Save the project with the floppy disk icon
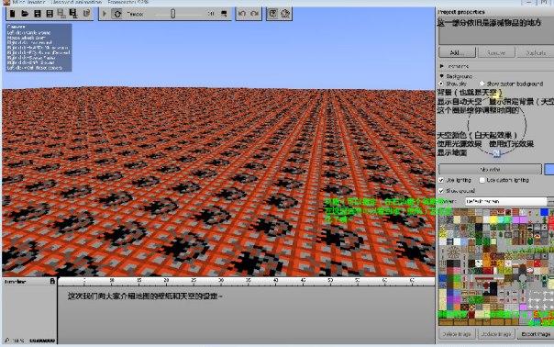The width and height of the screenshot is (554, 347). (x=37, y=14)
